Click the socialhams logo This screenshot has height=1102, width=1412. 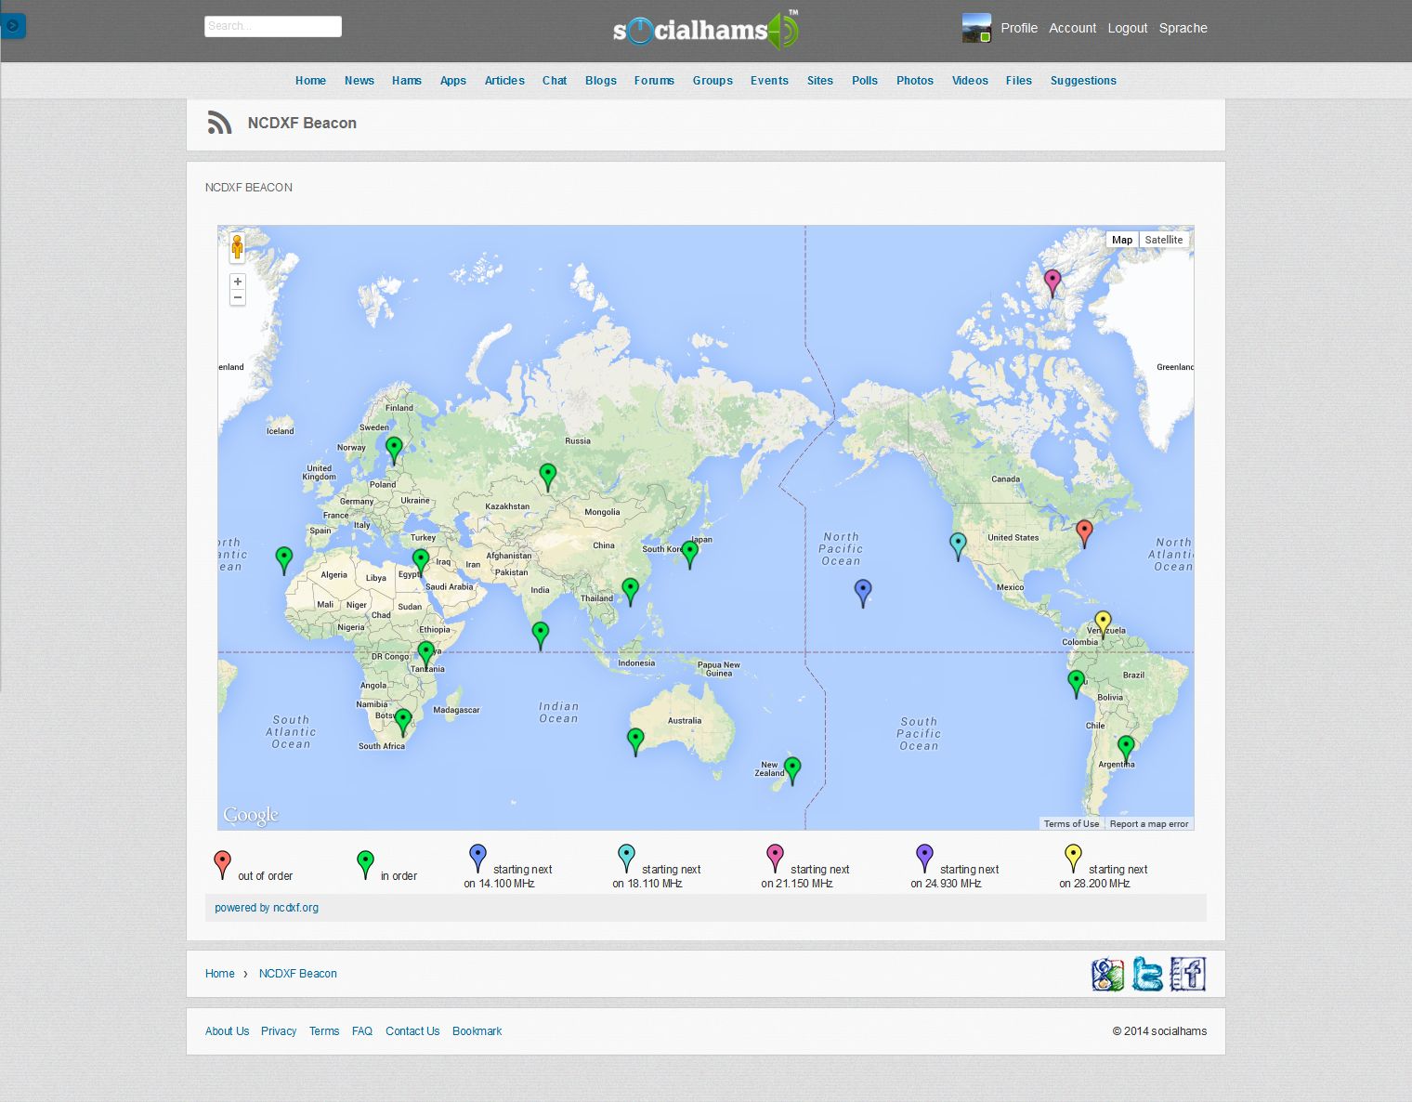706,30
